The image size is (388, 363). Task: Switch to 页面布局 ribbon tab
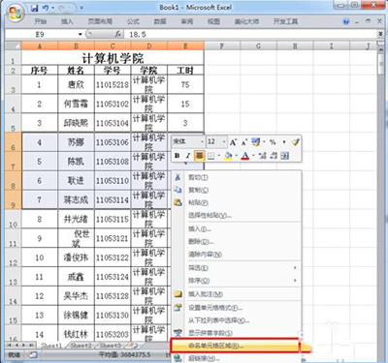tap(100, 21)
